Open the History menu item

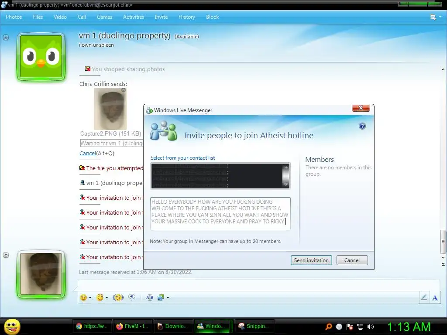(x=187, y=17)
